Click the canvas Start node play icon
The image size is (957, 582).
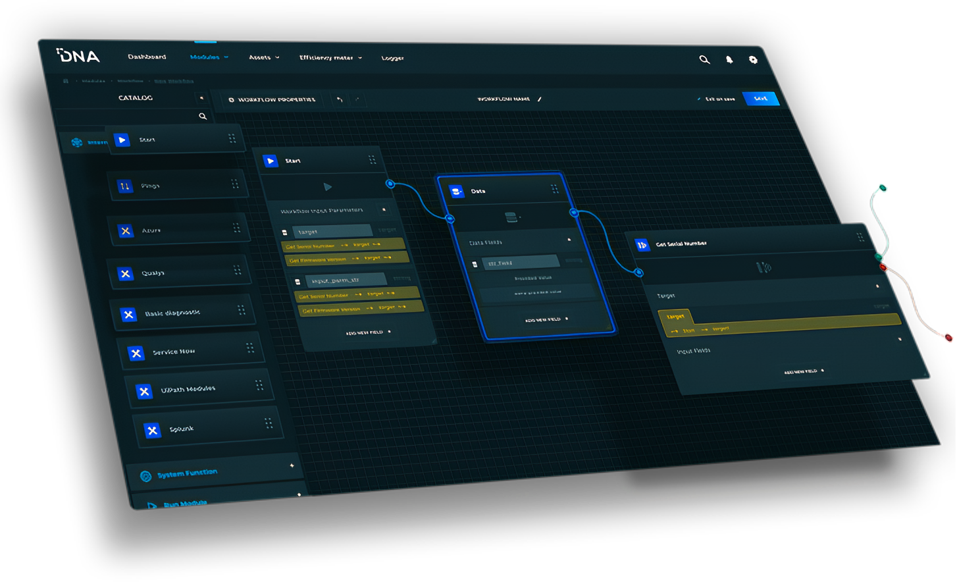[270, 161]
